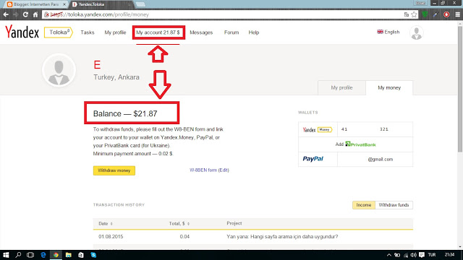Sort by Total, $ column
The width and height of the screenshot is (463, 260).
click(179, 223)
